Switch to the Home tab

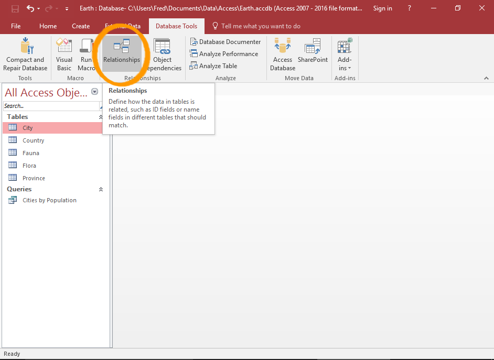tap(48, 26)
